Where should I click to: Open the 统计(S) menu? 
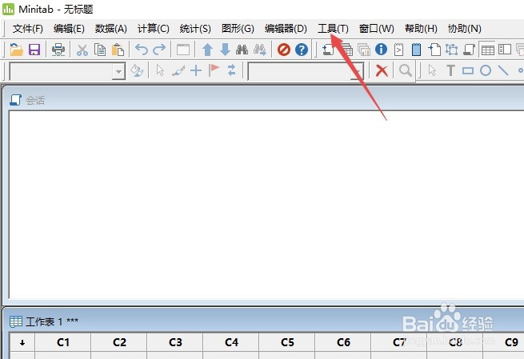[x=195, y=29]
